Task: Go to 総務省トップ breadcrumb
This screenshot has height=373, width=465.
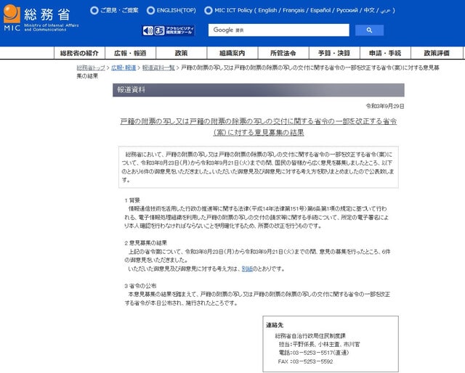Action: click(x=91, y=67)
